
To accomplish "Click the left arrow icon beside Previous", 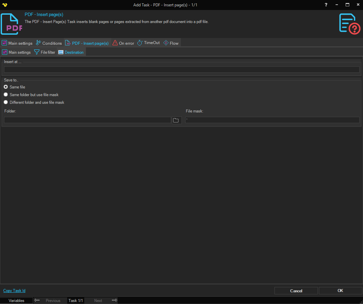I will (37, 300).
